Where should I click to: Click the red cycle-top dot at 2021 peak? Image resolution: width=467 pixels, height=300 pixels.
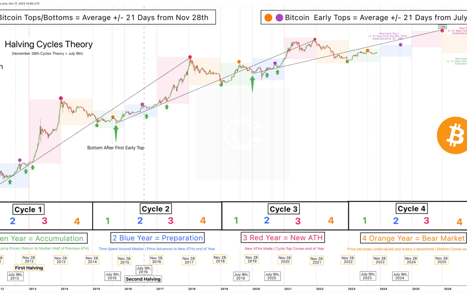click(x=315, y=39)
